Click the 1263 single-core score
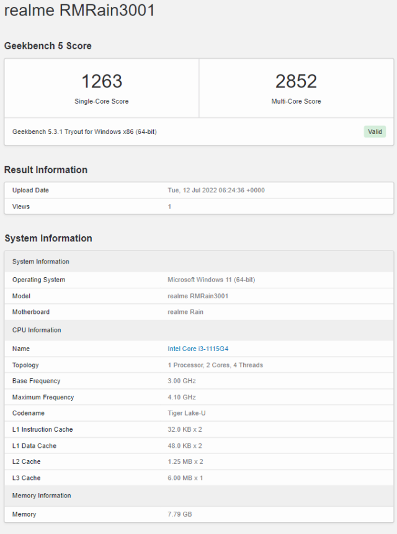Screen dimensions: 397x534 [102, 81]
